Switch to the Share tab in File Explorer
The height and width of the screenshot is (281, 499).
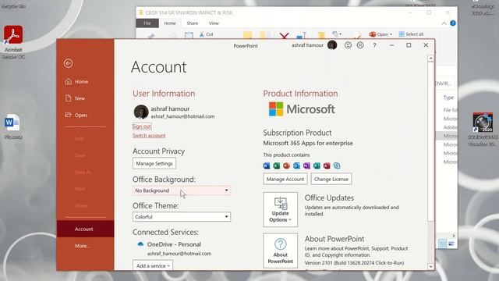click(193, 23)
